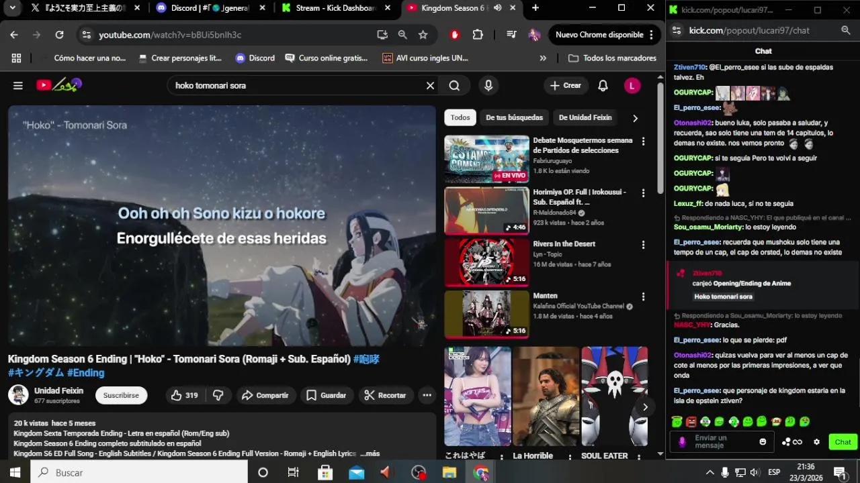Select the De Unidad Feixin chip
The height and width of the screenshot is (483, 860).
click(585, 117)
